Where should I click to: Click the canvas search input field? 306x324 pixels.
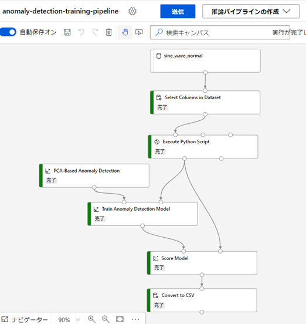(220, 32)
